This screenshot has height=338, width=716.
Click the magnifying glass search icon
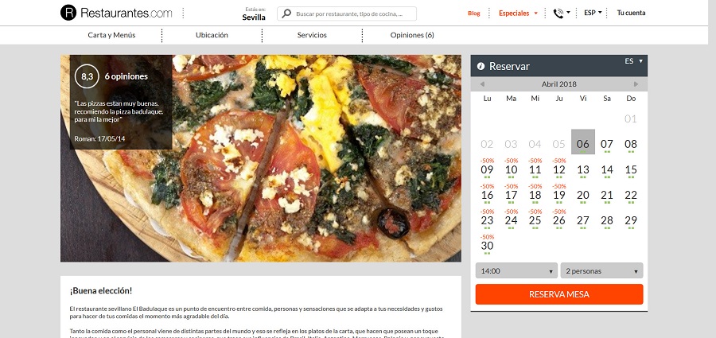[x=286, y=14]
